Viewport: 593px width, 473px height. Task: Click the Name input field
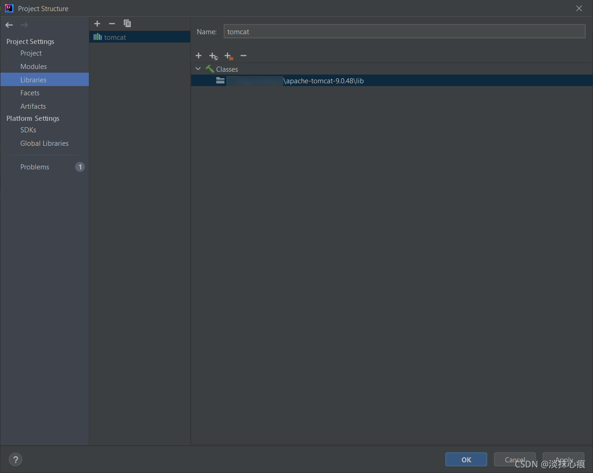405,31
